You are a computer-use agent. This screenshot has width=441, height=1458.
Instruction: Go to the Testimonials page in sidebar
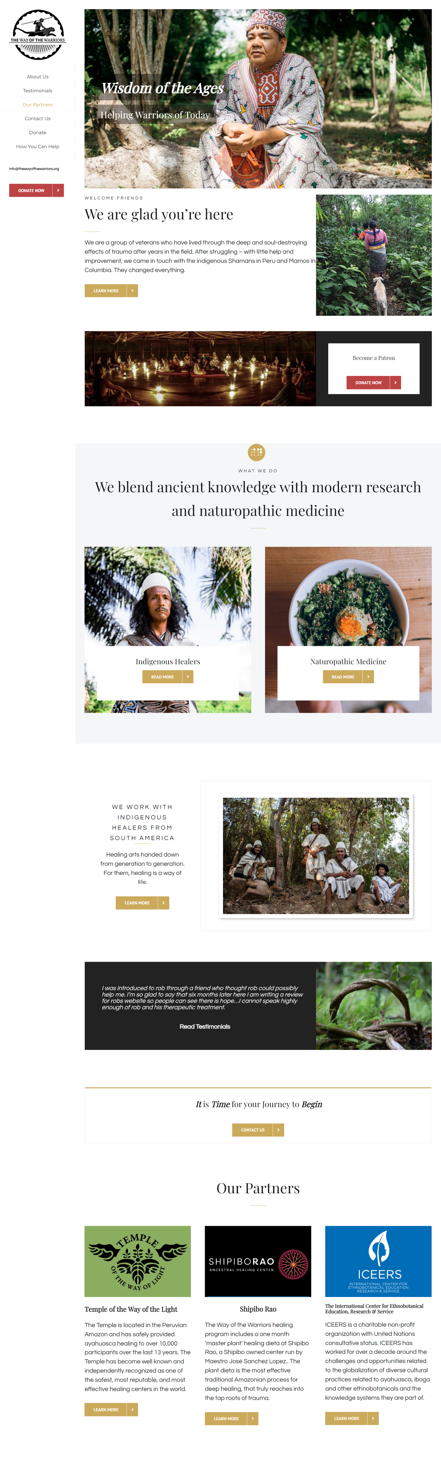[37, 91]
